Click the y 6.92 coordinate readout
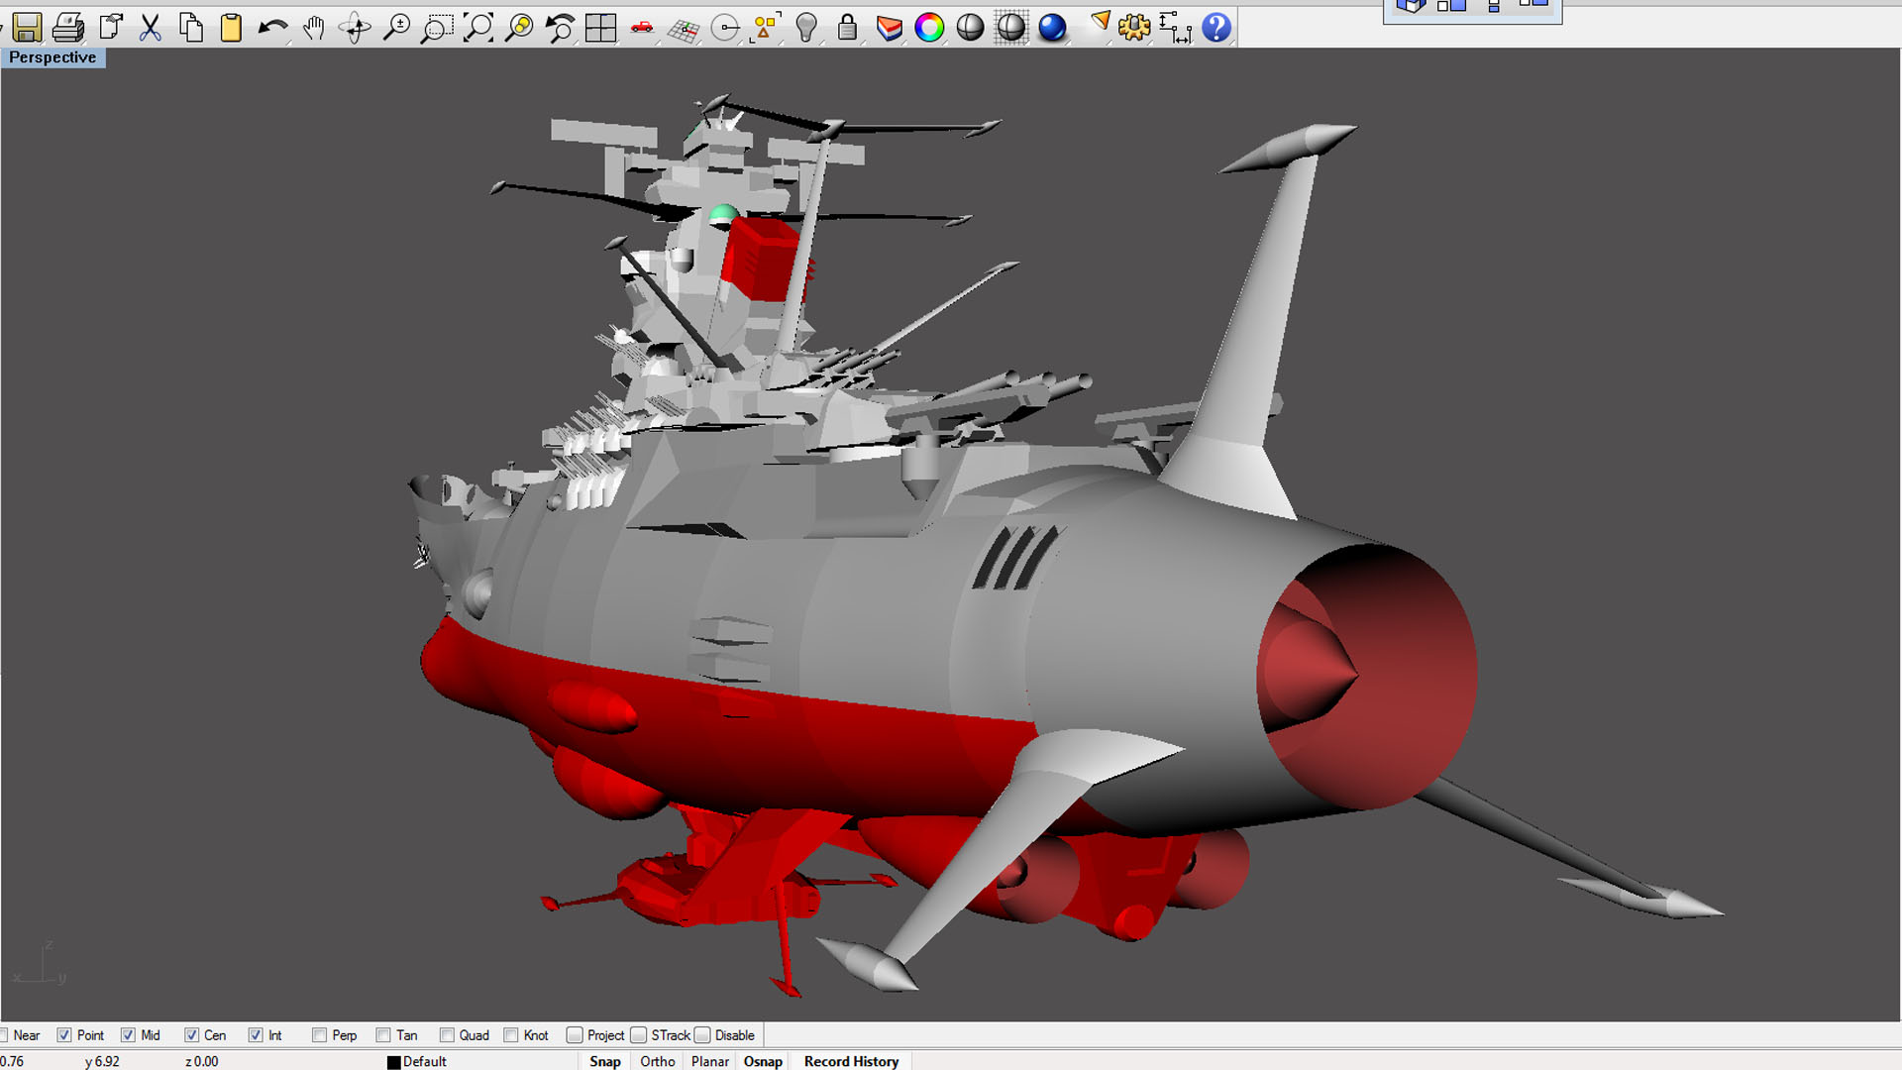The width and height of the screenshot is (1902, 1070). [x=102, y=1061]
